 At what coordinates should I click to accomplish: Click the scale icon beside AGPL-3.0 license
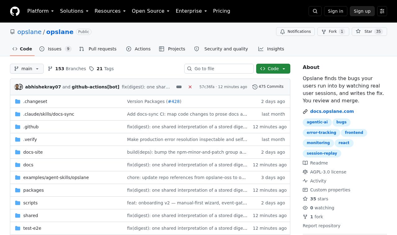point(305,172)
